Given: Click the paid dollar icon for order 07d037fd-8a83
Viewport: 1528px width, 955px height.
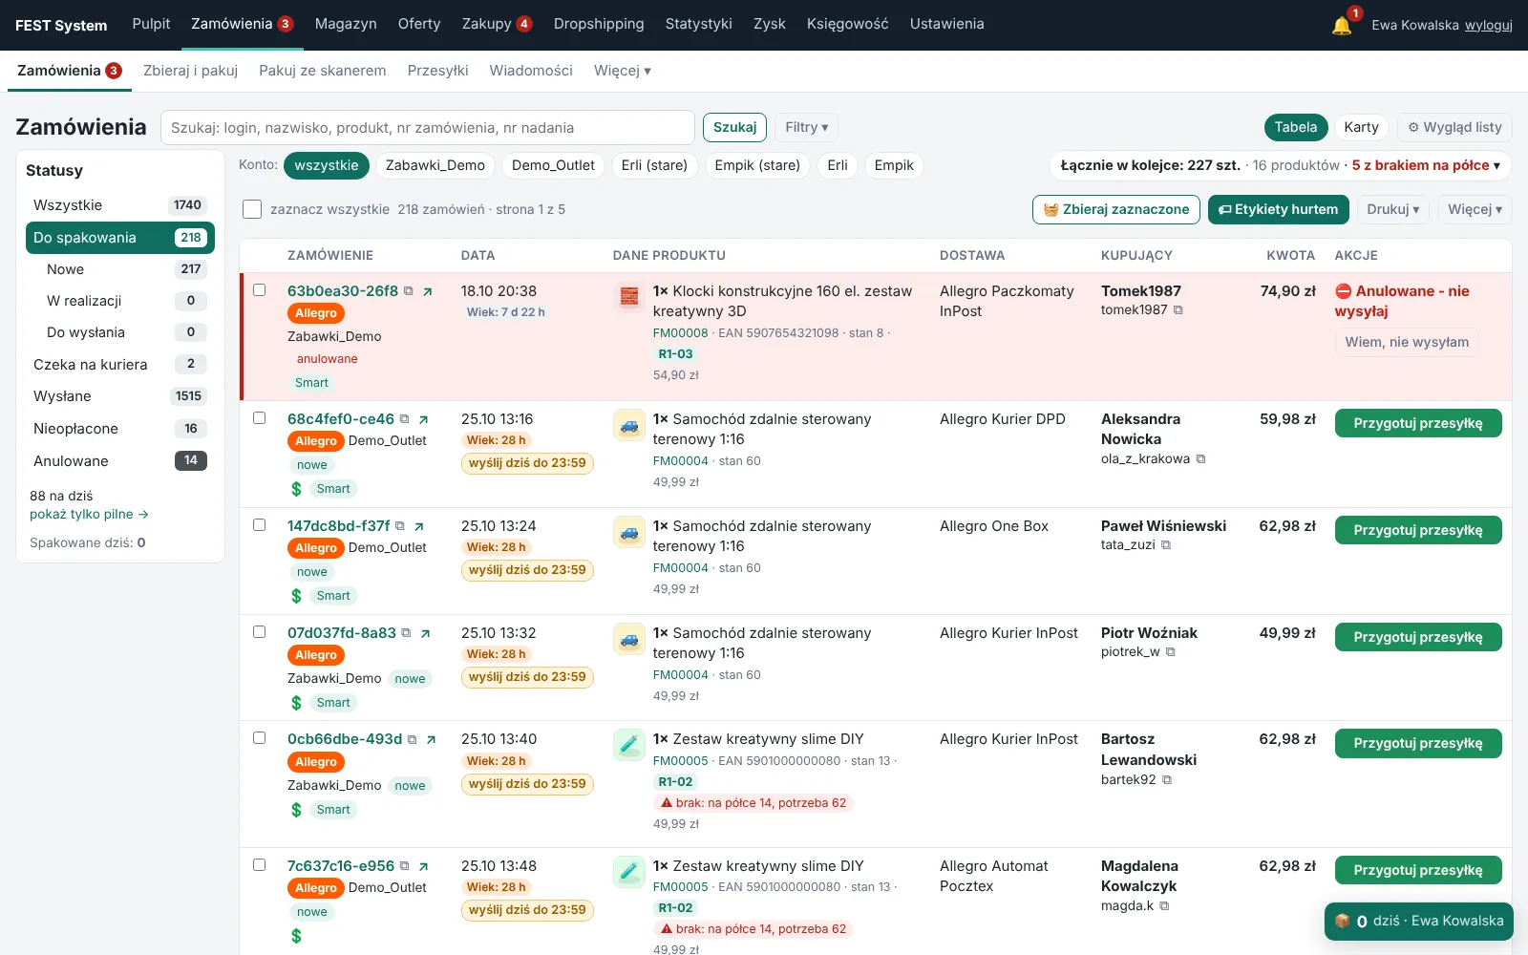Looking at the screenshot, I should point(296,703).
